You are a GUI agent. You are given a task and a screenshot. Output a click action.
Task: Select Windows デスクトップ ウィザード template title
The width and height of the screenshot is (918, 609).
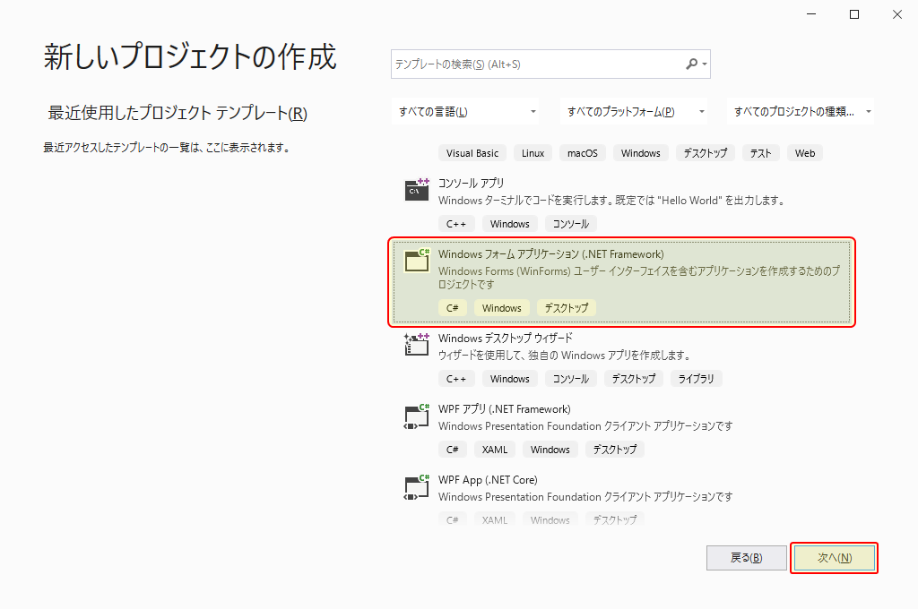(x=506, y=339)
